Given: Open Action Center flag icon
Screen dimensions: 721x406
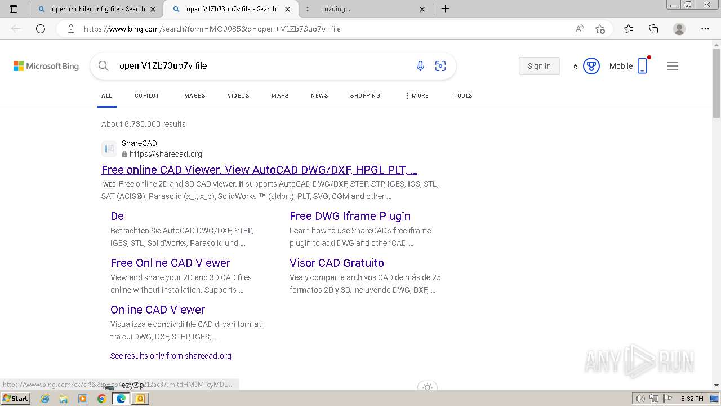Looking at the screenshot, I should pos(667,399).
